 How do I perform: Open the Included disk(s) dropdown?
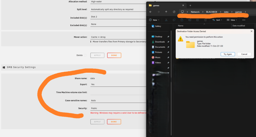(118, 17)
